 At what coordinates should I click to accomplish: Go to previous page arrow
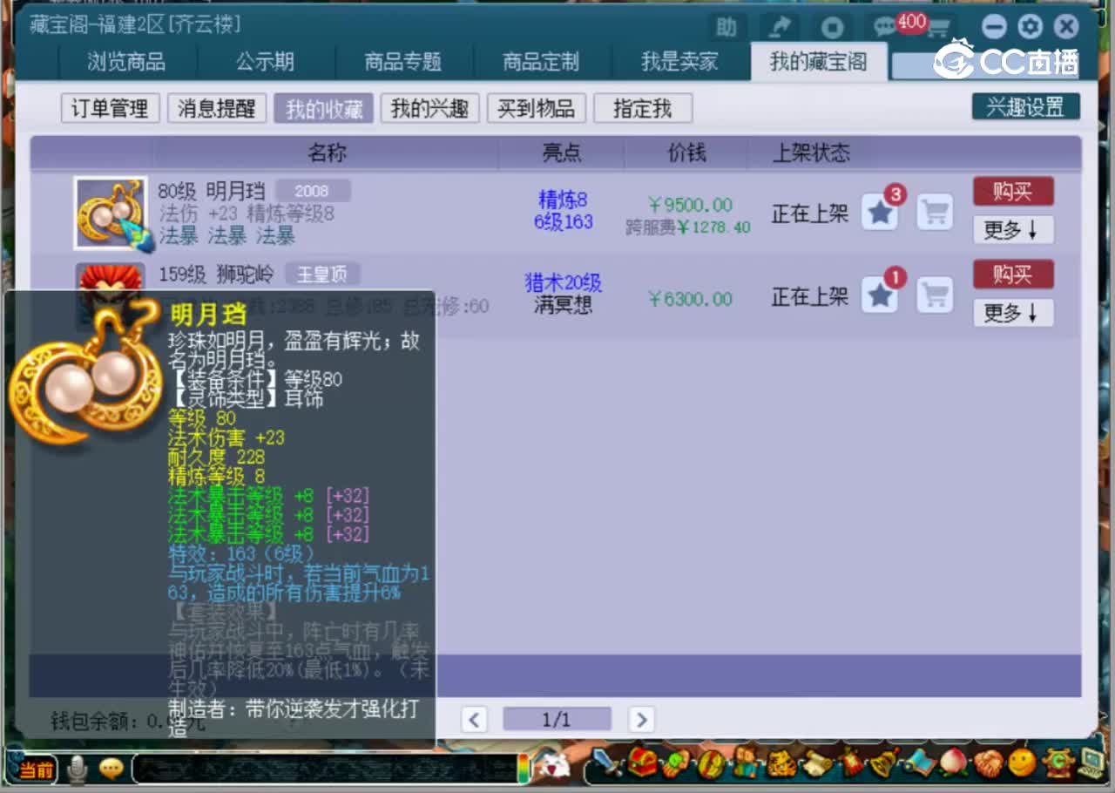tap(474, 720)
